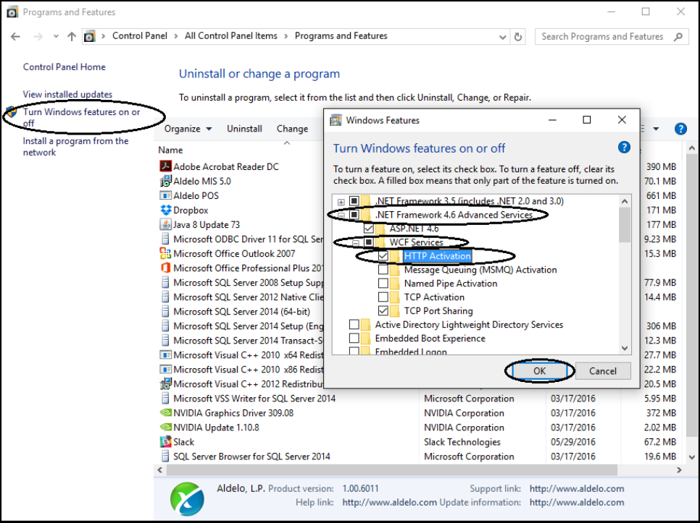This screenshot has width=700, height=523.
Task: Check Message Queuing (MSMQ) Activation
Action: tap(383, 270)
